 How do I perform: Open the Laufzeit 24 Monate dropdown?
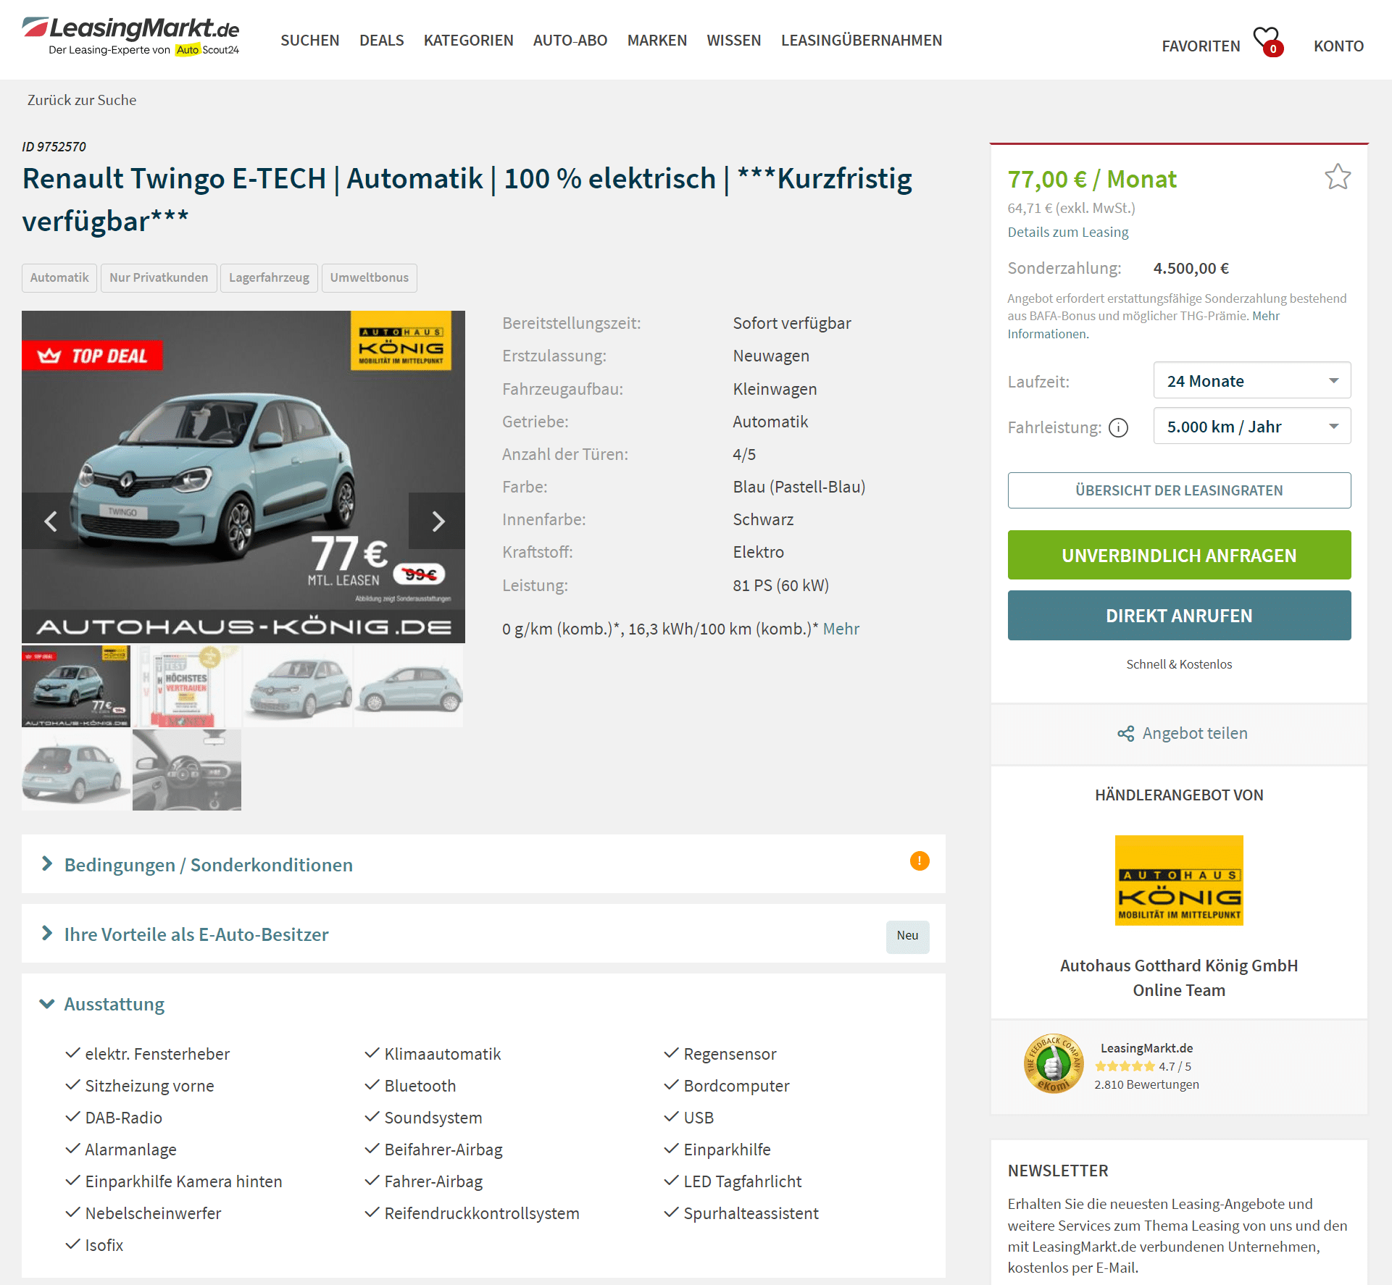tap(1252, 380)
